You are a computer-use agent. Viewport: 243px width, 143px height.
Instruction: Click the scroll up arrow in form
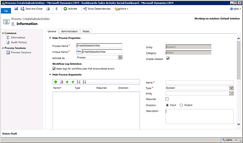point(239,38)
